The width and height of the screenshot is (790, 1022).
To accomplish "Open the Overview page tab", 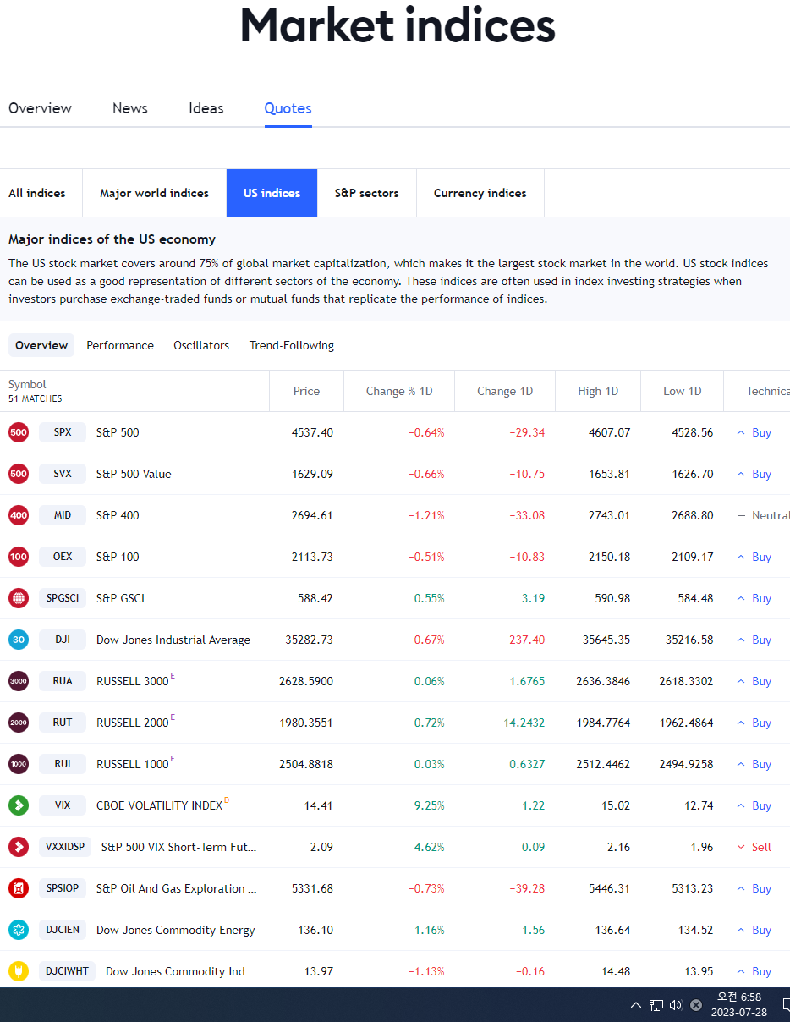I will tap(40, 108).
